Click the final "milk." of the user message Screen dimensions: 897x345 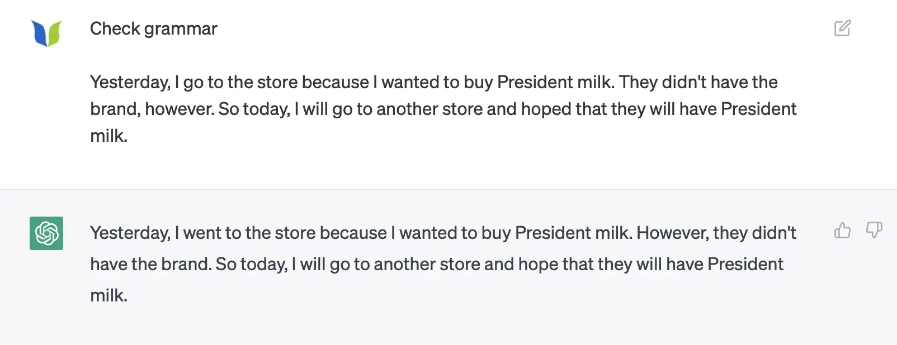109,136
